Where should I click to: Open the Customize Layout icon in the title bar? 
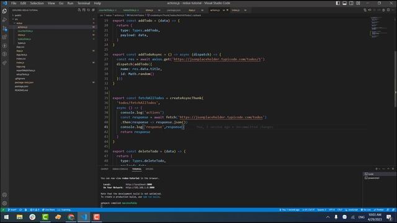click(358, 3)
